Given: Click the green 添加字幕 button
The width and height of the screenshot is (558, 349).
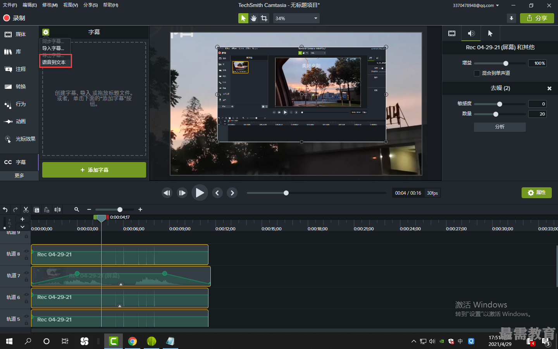Looking at the screenshot, I should tap(94, 170).
